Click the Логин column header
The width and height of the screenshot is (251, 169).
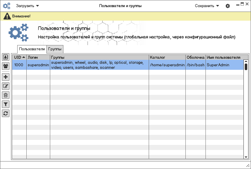(38, 58)
